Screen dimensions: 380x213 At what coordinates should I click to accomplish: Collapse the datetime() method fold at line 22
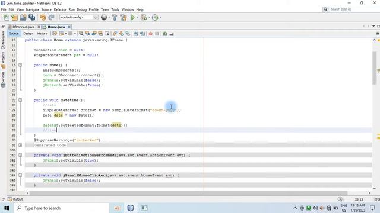20,100
